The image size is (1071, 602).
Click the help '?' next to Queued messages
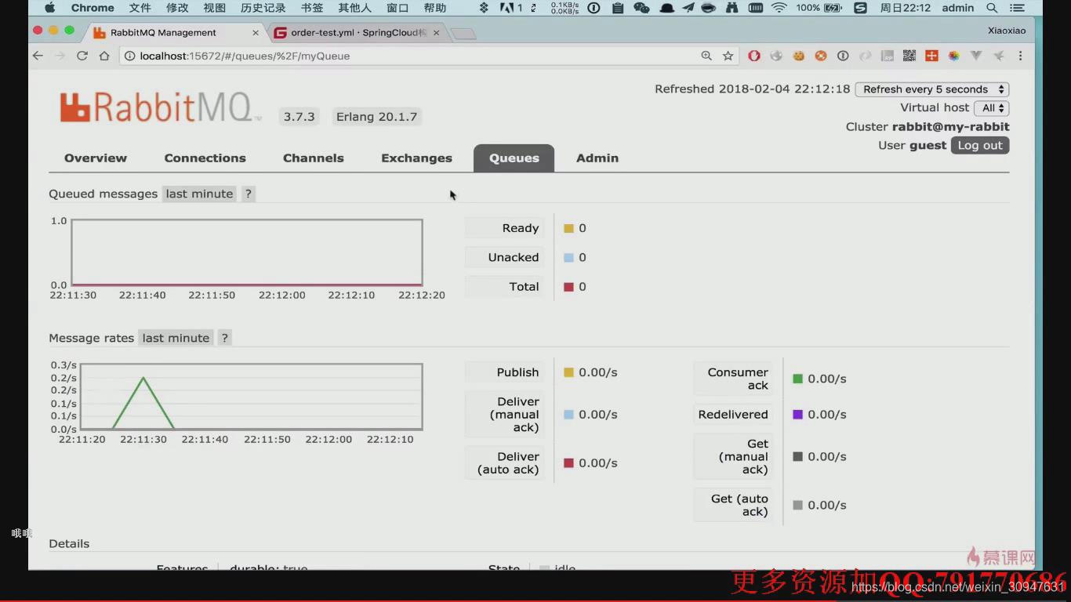coord(248,194)
